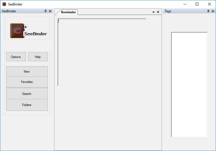The height and width of the screenshot is (151, 216).
Task: Close the SeeBinder side panel
Action: [x=50, y=11]
